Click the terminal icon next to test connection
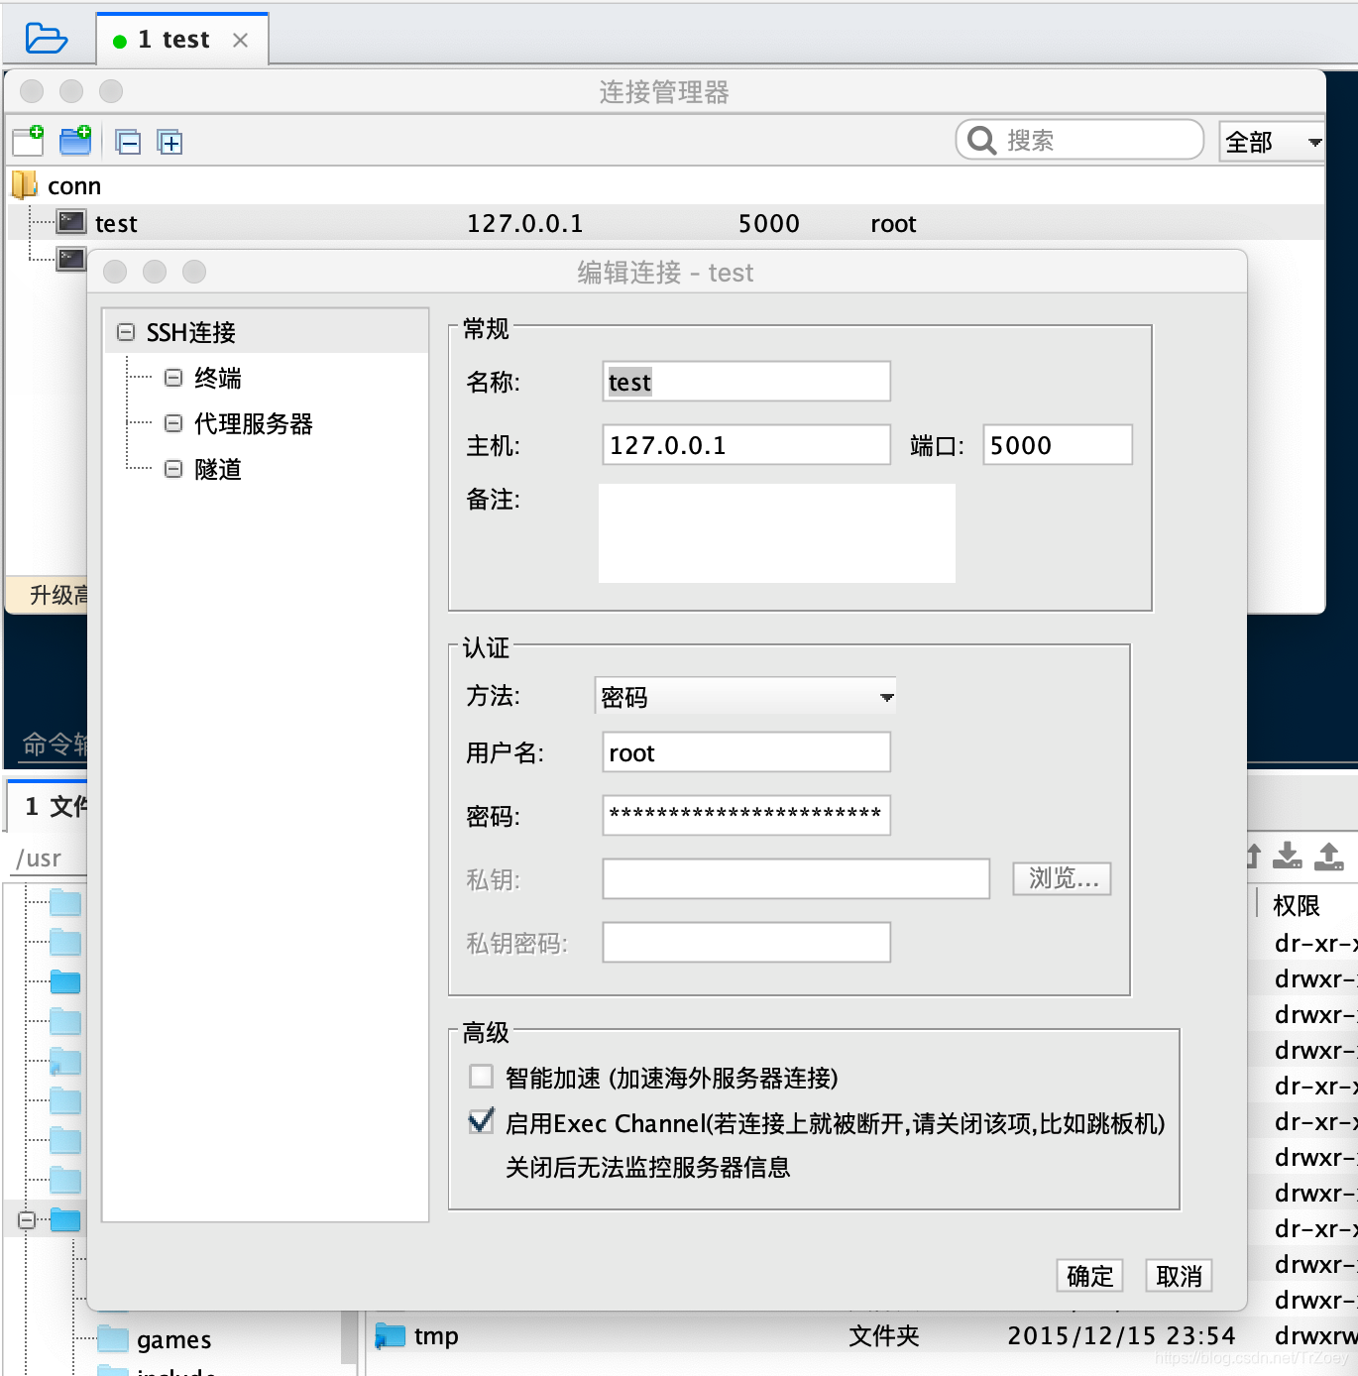1358x1376 pixels. click(x=69, y=222)
